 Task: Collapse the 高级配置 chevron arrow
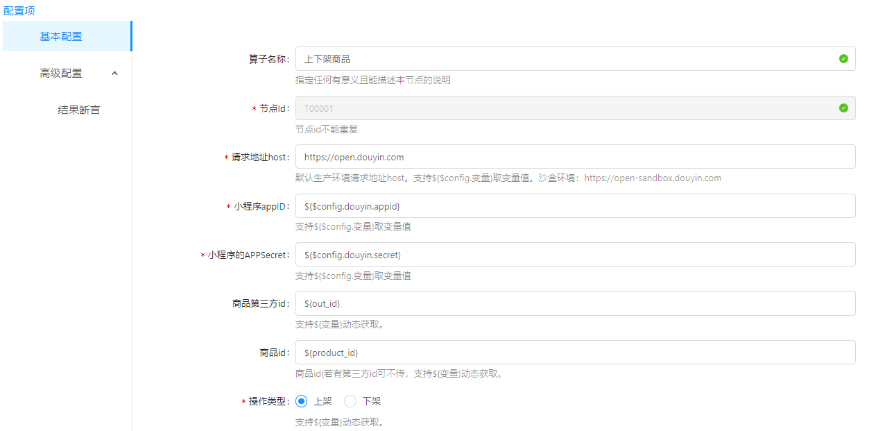point(115,73)
